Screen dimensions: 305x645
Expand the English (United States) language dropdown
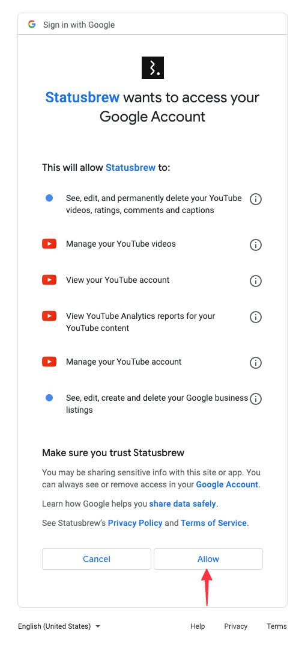(59, 626)
